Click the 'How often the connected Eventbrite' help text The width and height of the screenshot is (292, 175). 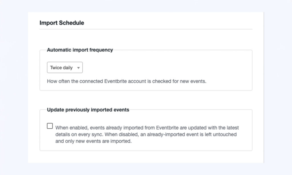point(127,81)
